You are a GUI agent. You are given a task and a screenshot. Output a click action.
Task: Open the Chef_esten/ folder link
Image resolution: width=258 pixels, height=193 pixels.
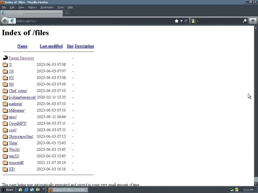[x=18, y=91]
